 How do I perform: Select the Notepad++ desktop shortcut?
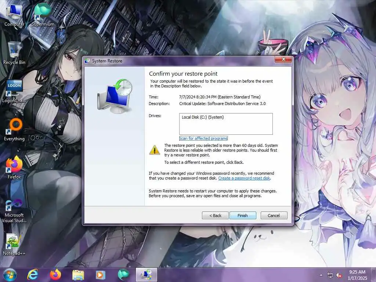[14, 245]
